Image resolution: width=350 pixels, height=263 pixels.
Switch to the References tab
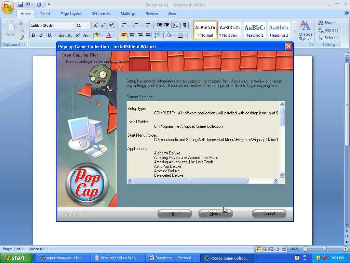coord(101,14)
